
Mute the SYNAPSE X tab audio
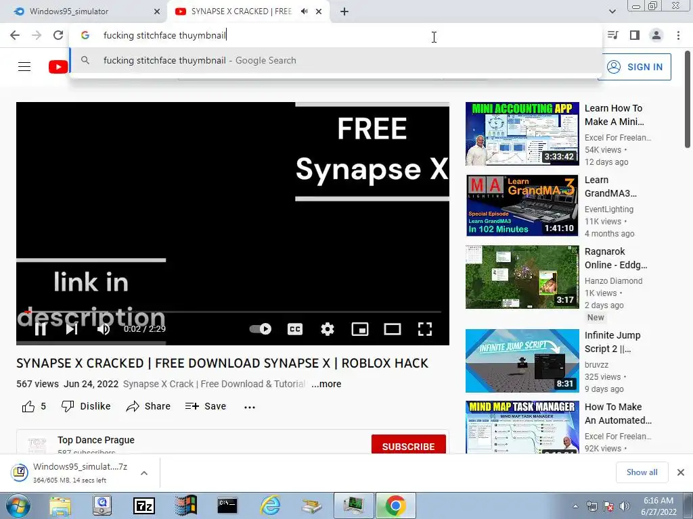(304, 11)
